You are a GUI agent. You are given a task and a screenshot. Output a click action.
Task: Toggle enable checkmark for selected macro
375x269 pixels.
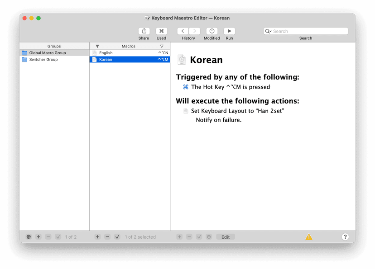pos(117,237)
